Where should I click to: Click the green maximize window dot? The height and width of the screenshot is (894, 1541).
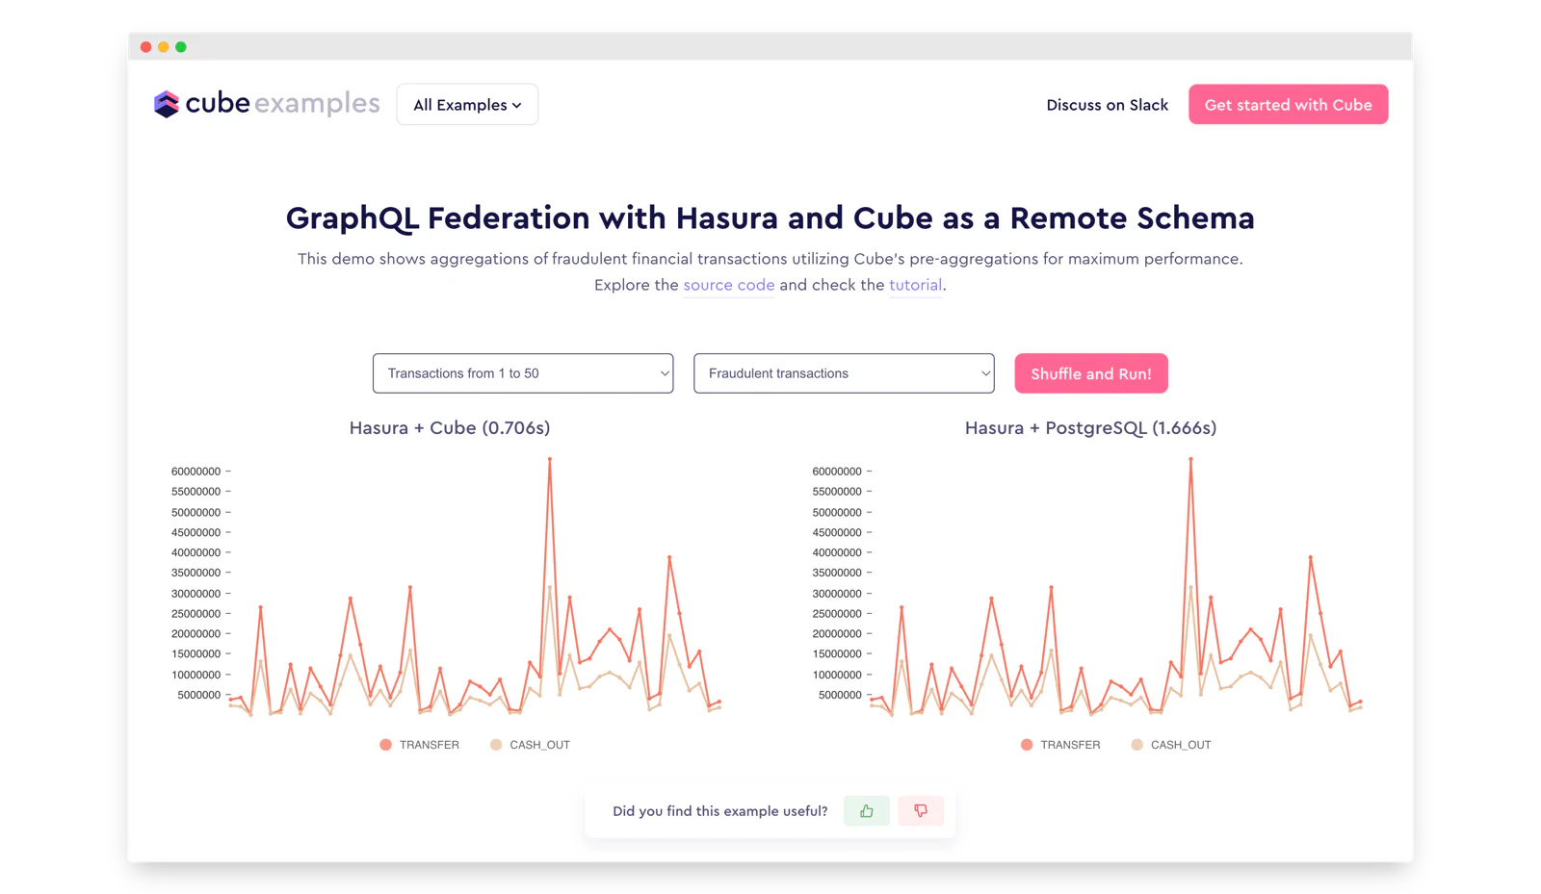pos(181,47)
